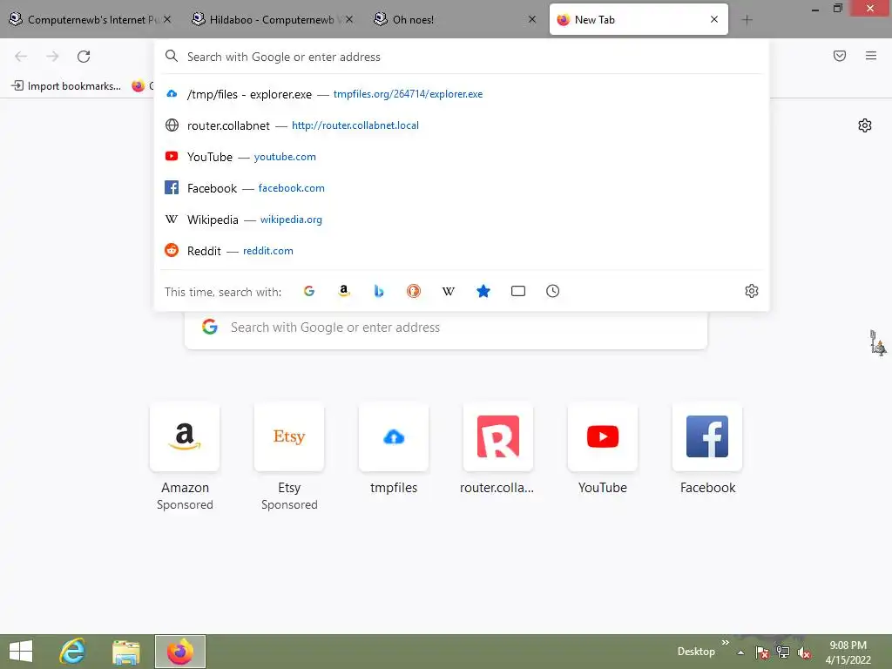
Task: Go forward with the right arrow icon
Action: coord(52,57)
